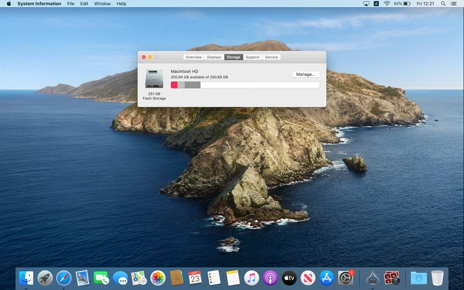
Task: Open Launchpad rocket icon in Dock
Action: [x=45, y=278]
